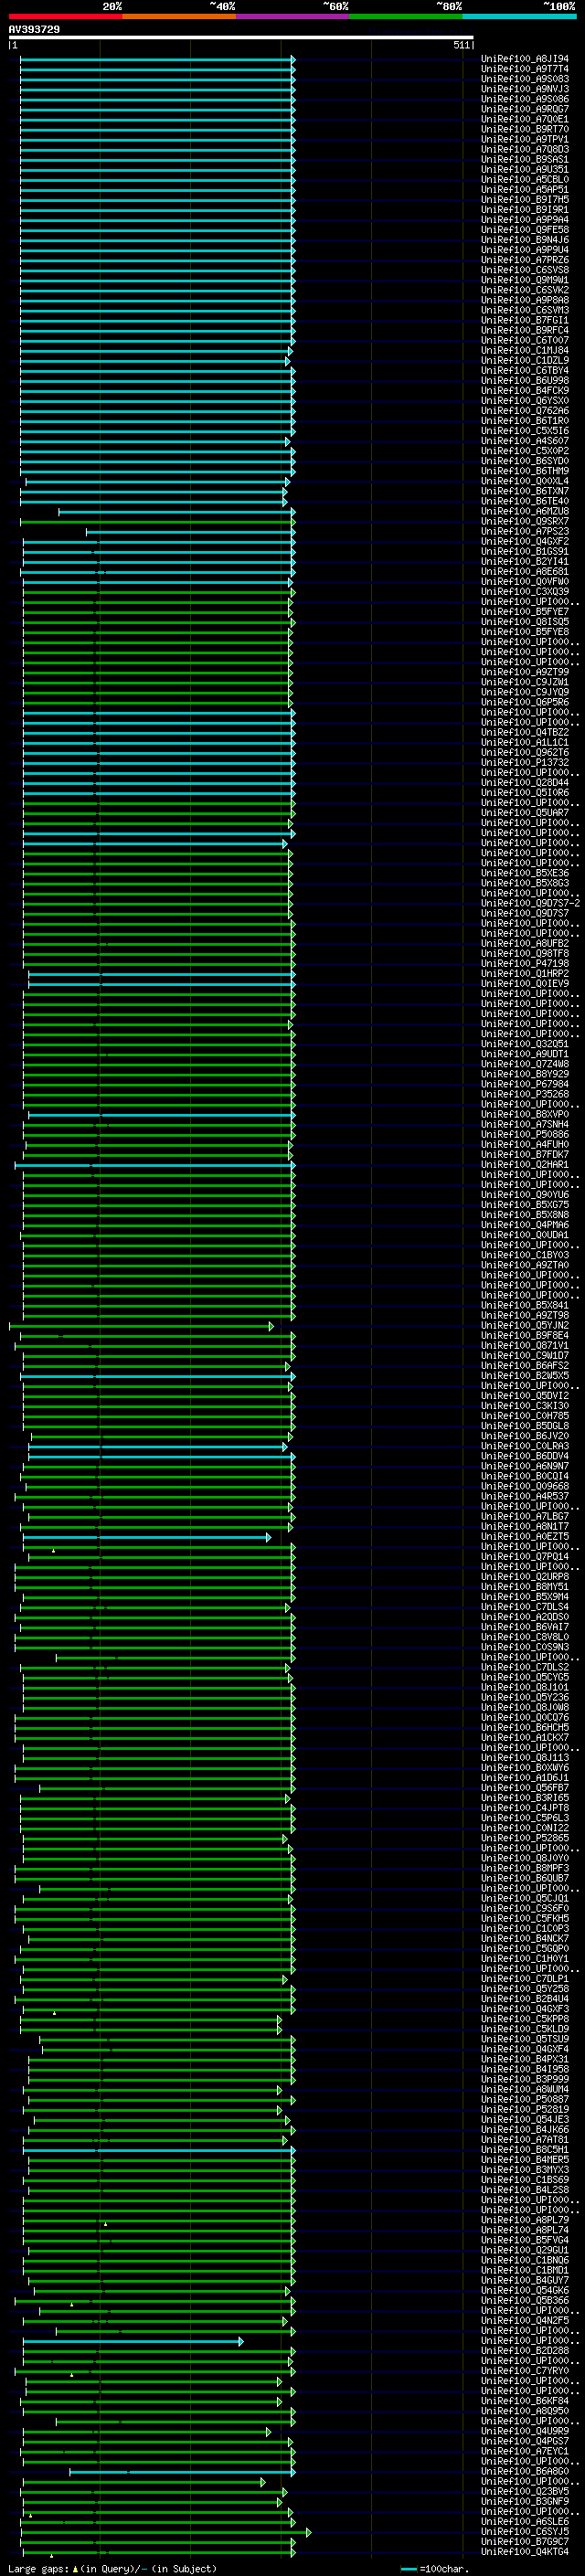Image resolution: width=585 pixels, height=2576 pixels.
Task: Click the green alignment bar of UniRef100_Q5YJN2
Action: pyautogui.click(x=141, y=1326)
